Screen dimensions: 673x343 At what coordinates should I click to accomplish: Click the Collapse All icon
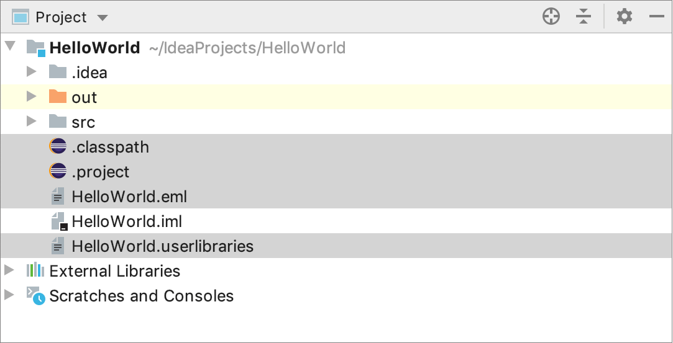pyautogui.click(x=583, y=17)
